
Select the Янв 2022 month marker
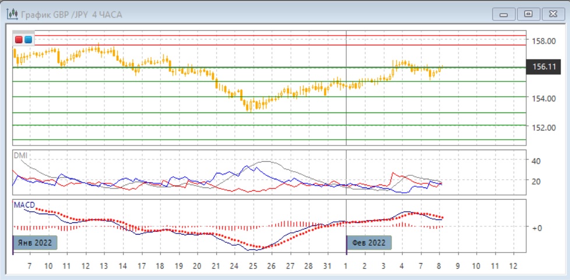[x=35, y=242]
